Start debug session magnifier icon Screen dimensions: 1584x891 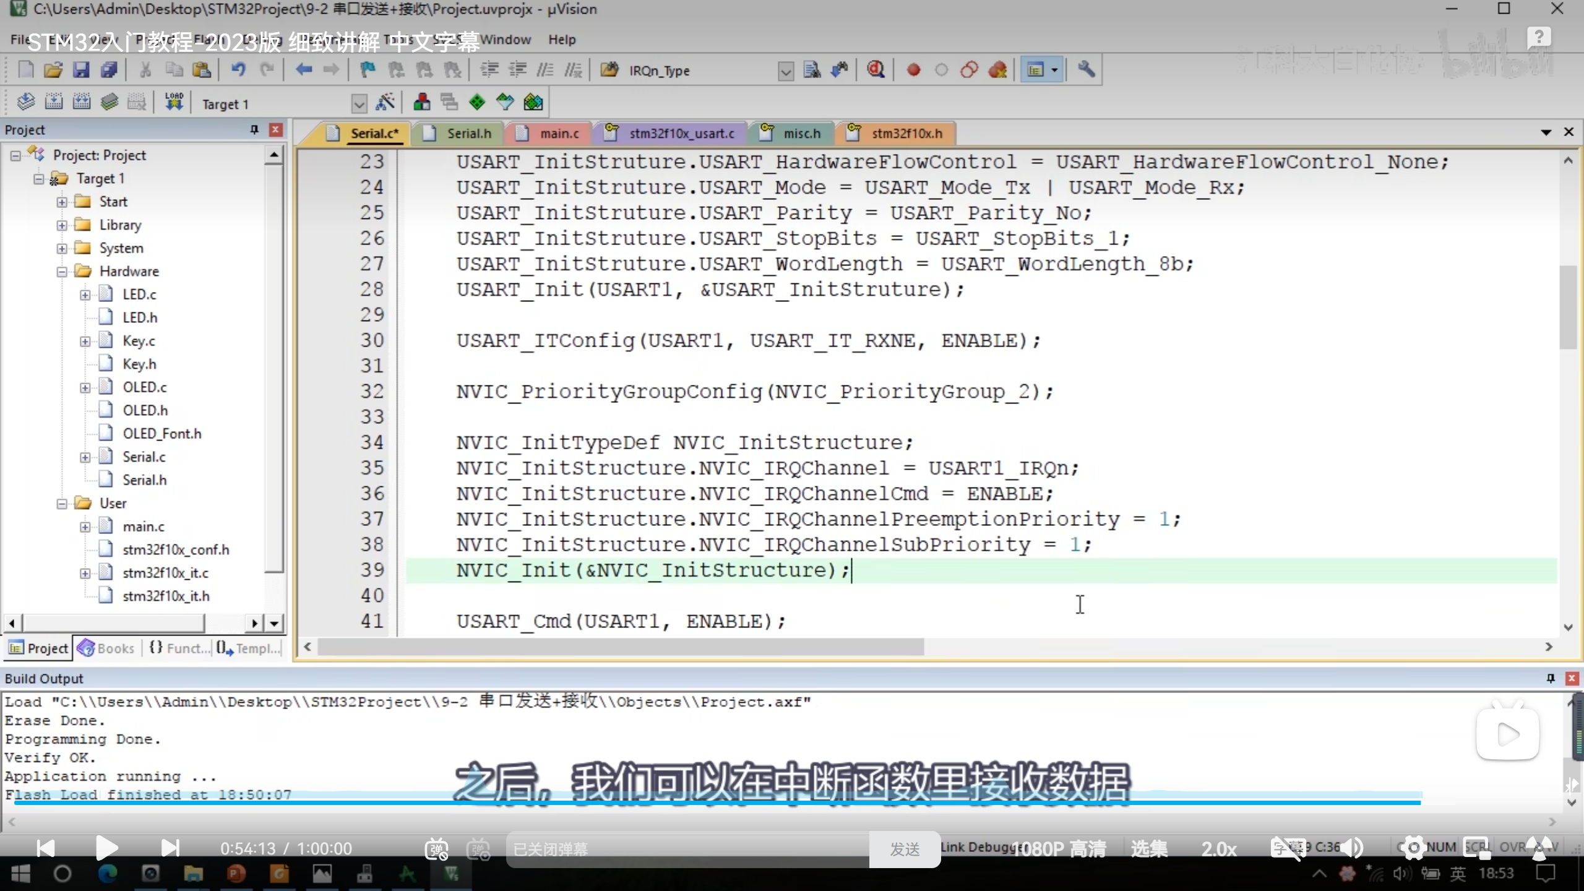(x=875, y=70)
